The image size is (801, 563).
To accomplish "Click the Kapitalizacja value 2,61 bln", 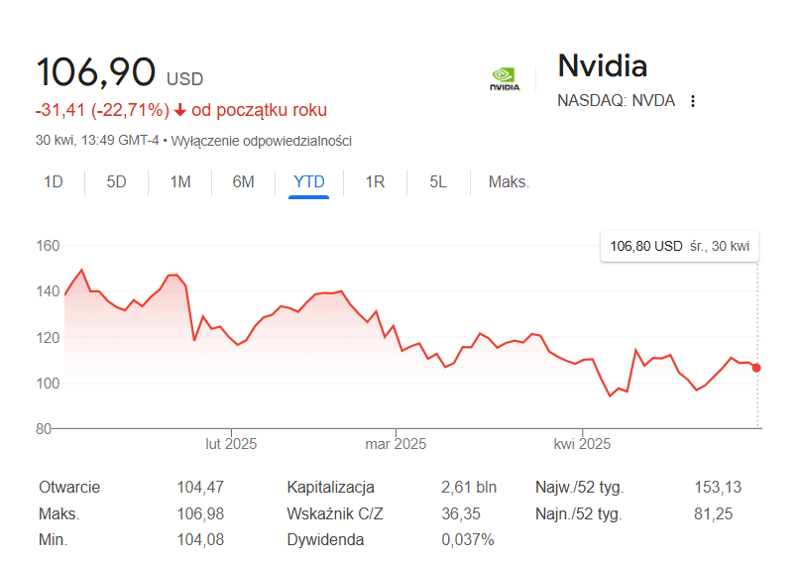I will 469,487.
